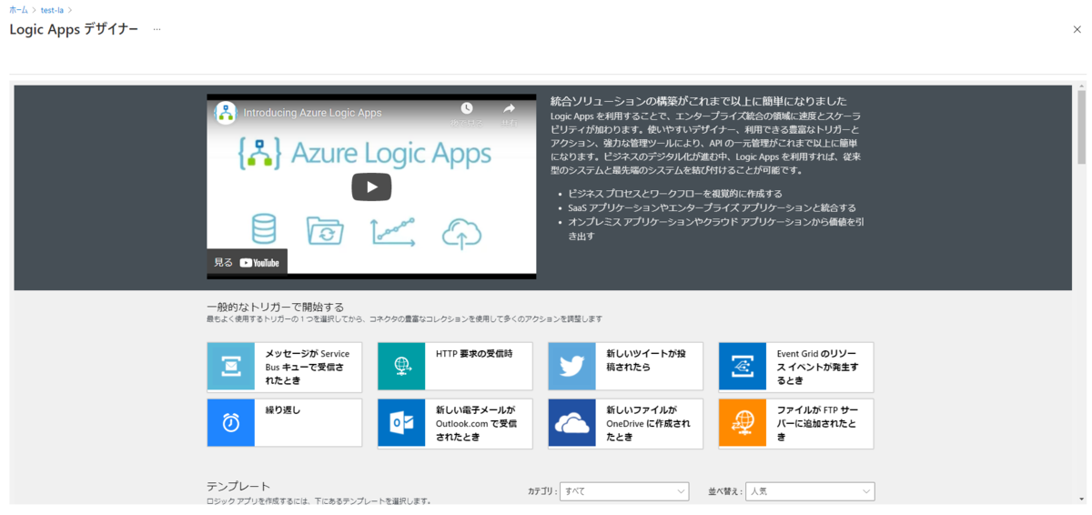Select the Twitter bird trigger icon
Viewport: 1092px width, 515px height.
click(571, 366)
